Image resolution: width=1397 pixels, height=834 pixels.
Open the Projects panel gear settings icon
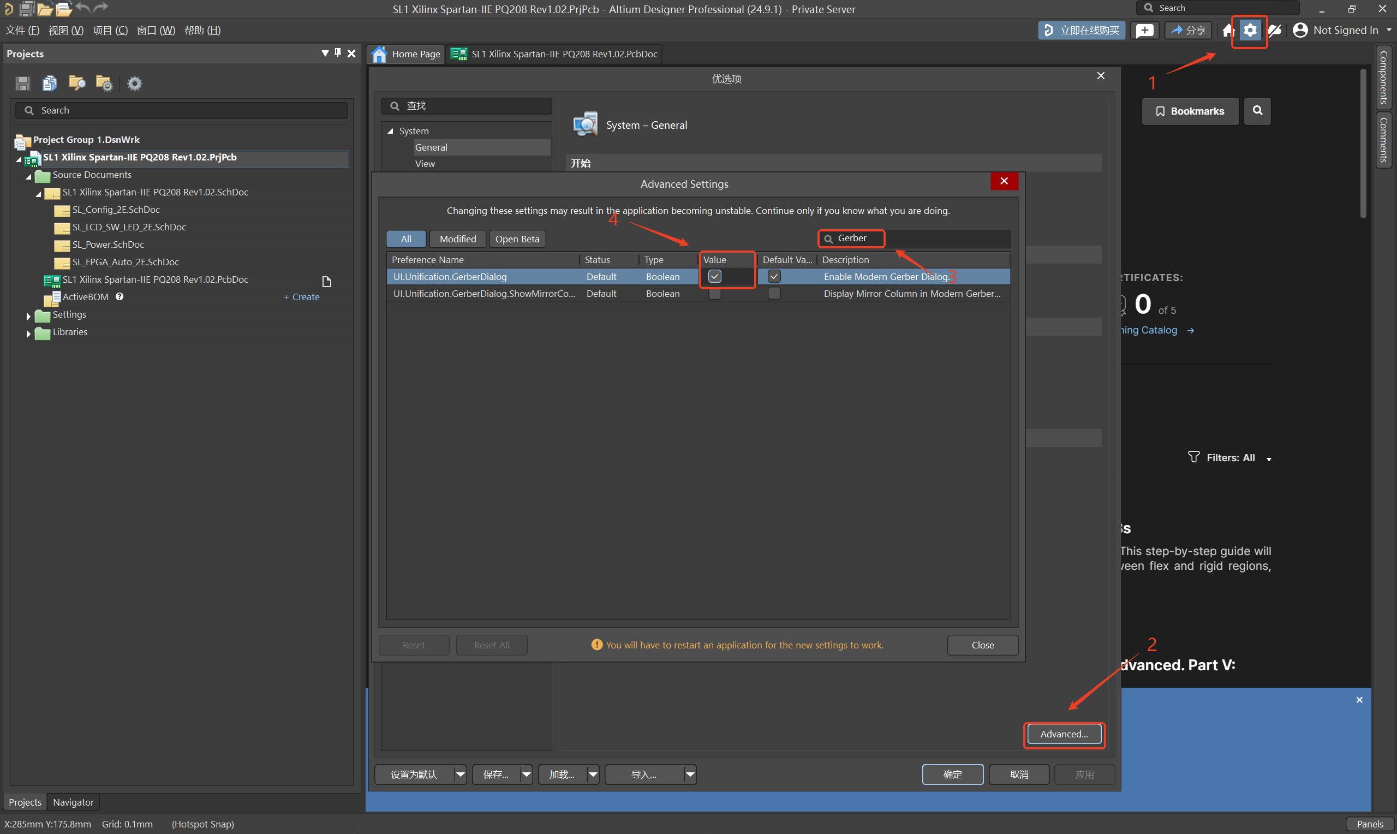tap(135, 84)
